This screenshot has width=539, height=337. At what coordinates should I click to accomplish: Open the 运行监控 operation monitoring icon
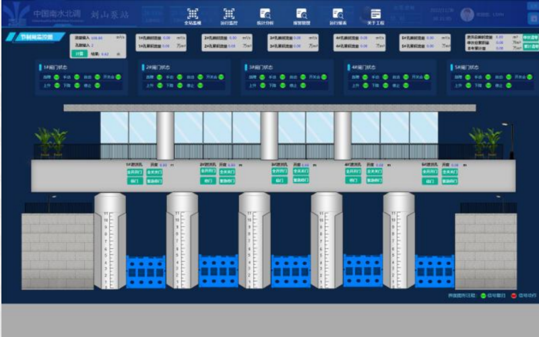point(229,15)
